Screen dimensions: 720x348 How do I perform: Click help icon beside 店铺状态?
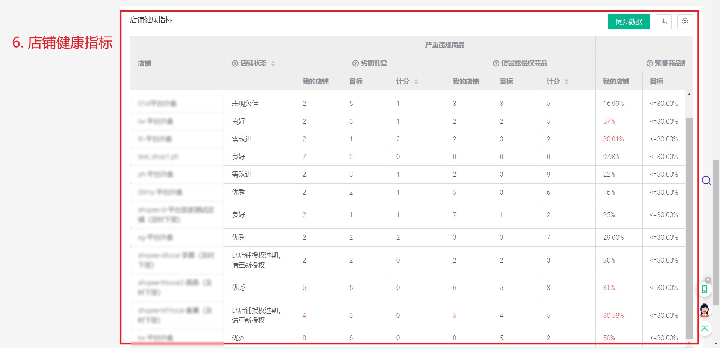coord(235,63)
